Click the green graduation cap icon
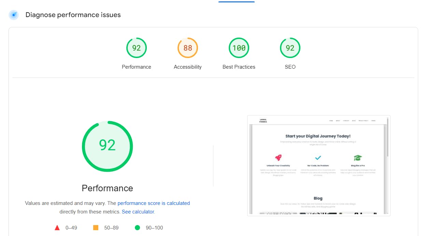 pos(357,157)
